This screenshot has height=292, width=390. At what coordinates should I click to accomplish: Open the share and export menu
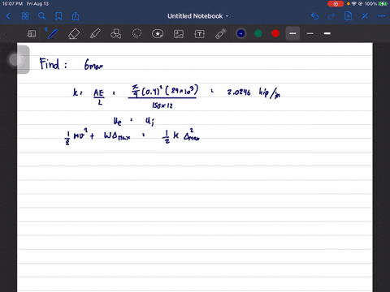point(76,16)
